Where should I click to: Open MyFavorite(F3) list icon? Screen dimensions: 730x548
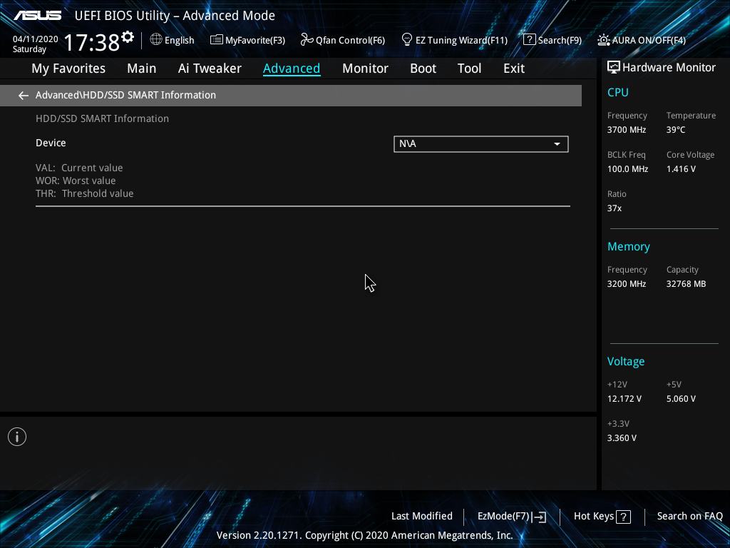click(217, 40)
